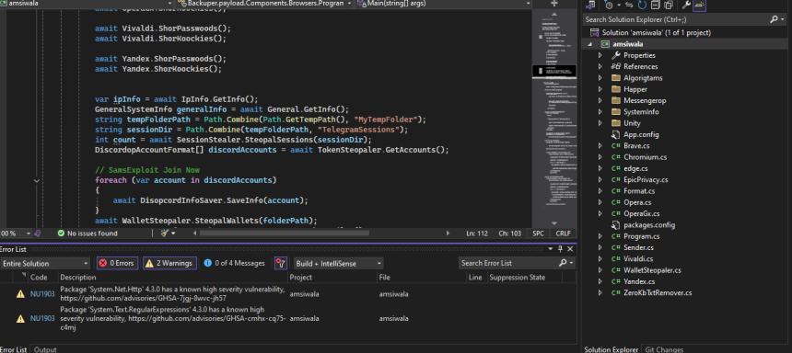Expand the SystemInfo folder

600,112
